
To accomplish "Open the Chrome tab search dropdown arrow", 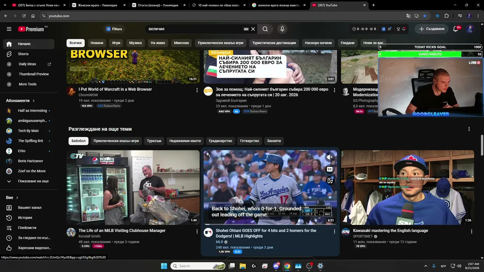I will pyautogui.click(x=5, y=5).
